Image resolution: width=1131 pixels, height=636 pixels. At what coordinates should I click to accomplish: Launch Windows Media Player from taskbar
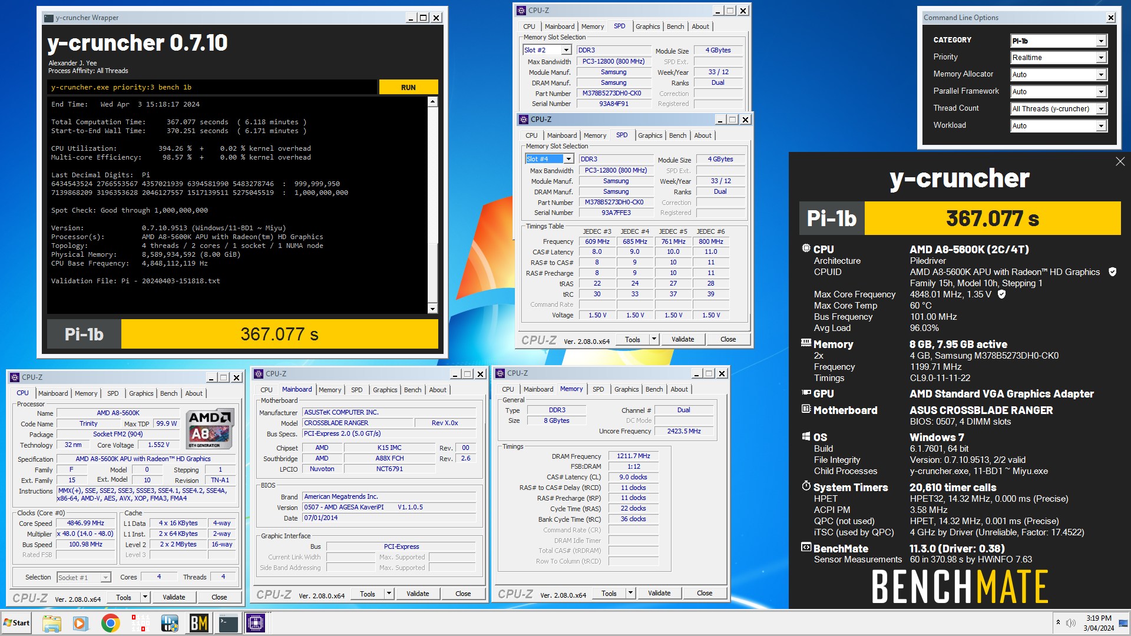[81, 623]
